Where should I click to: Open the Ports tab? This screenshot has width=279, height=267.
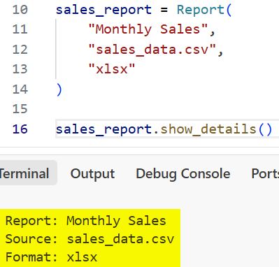tap(265, 173)
